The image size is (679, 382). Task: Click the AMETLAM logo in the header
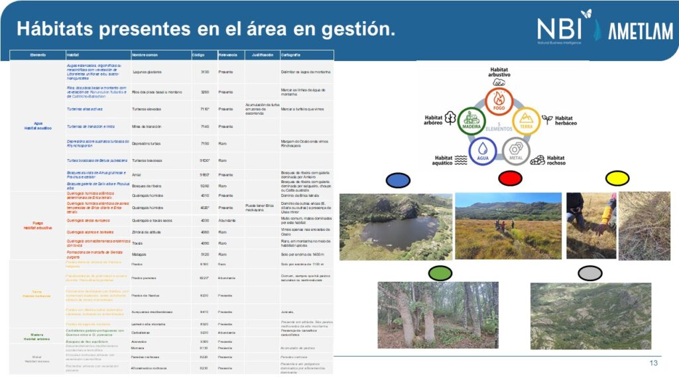click(641, 31)
